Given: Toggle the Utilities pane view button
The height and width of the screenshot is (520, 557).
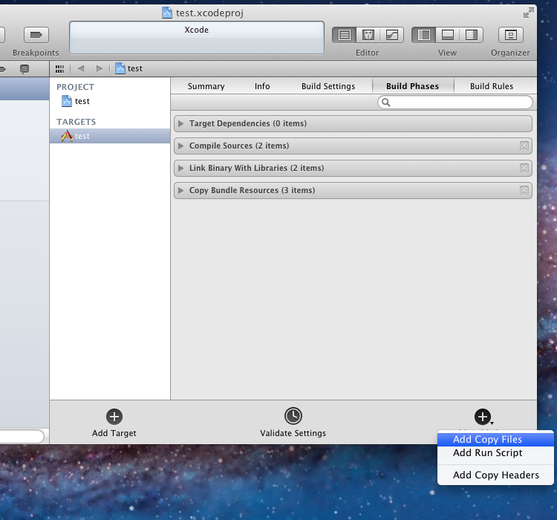Looking at the screenshot, I should (x=472, y=35).
